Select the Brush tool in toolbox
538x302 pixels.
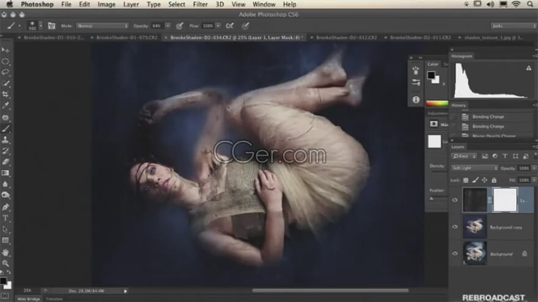pos(6,129)
